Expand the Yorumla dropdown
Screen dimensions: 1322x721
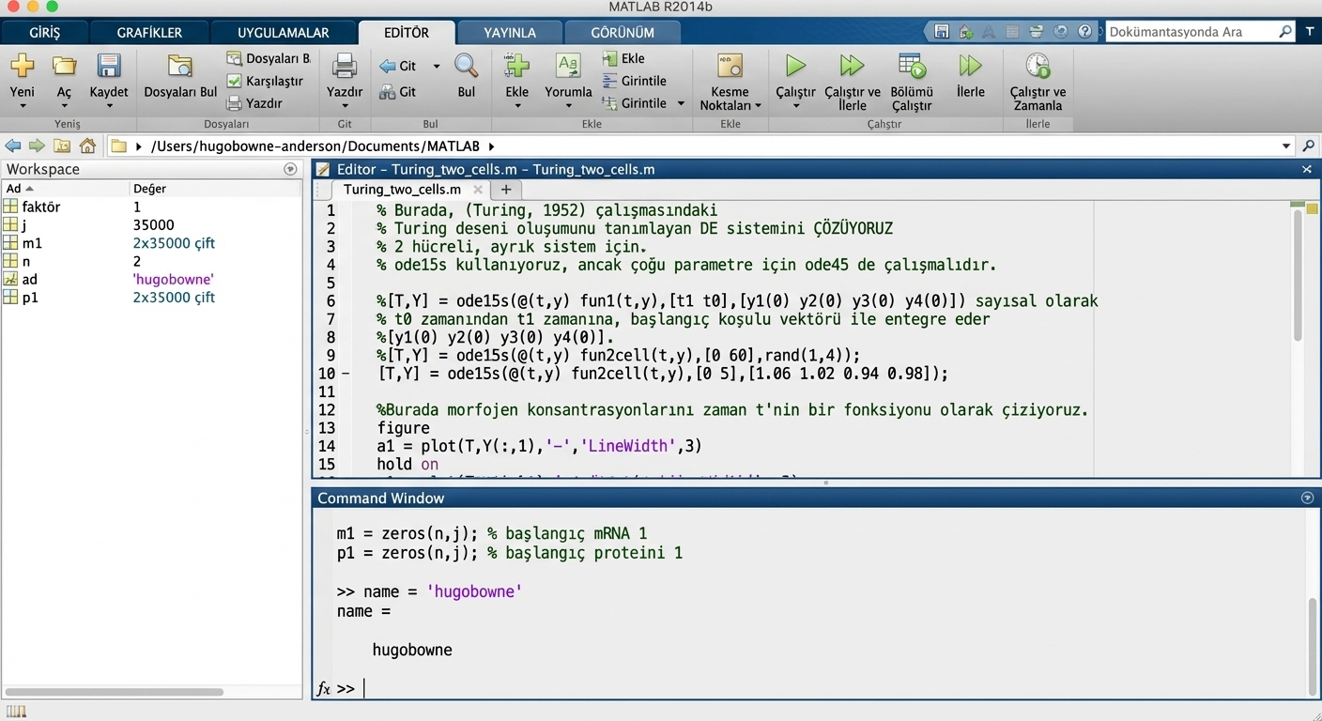click(568, 105)
